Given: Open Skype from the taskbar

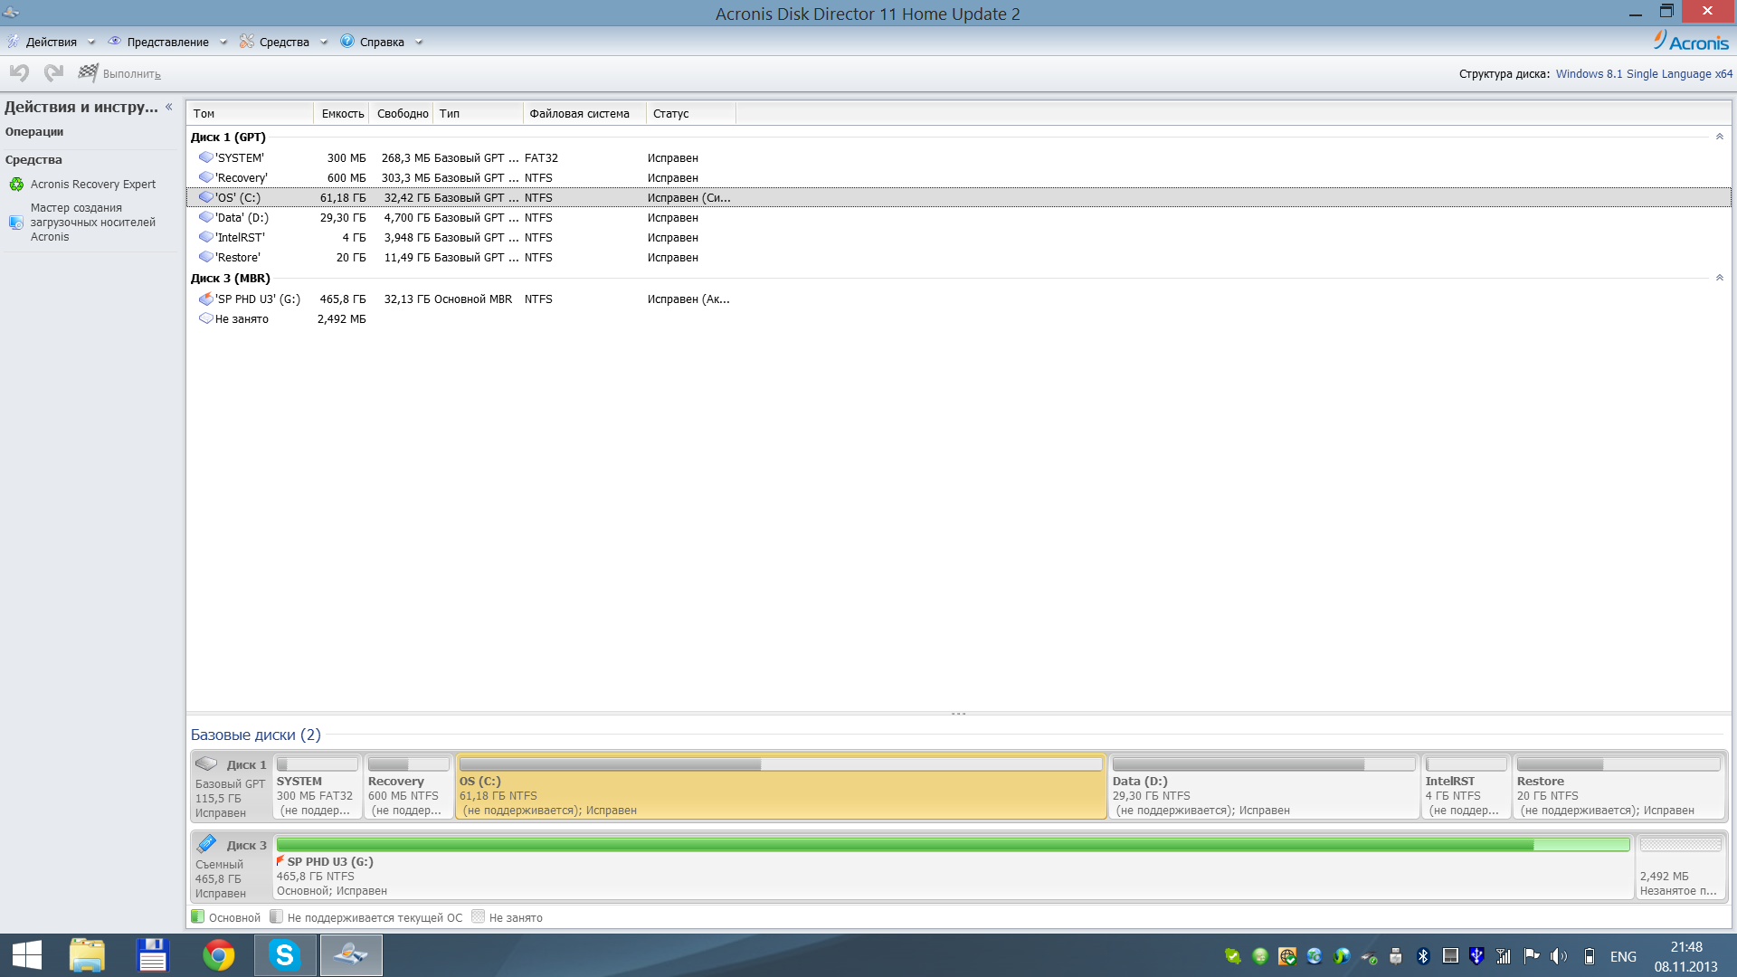Looking at the screenshot, I should coord(285,955).
